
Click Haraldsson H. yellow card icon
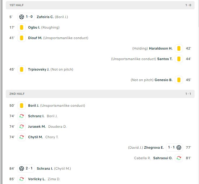click(x=179, y=48)
